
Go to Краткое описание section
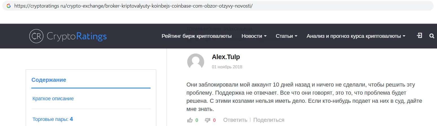pyautogui.click(x=53, y=99)
